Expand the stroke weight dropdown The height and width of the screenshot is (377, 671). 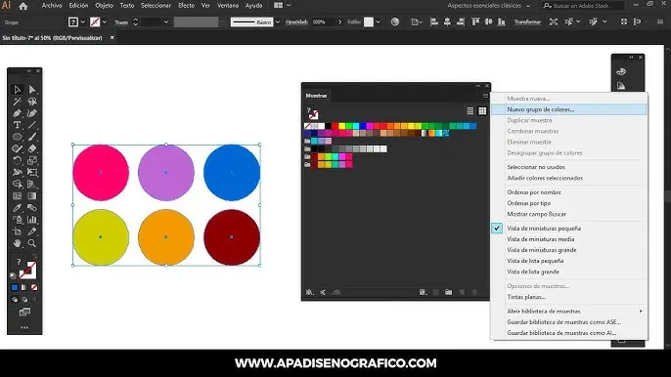(166, 21)
